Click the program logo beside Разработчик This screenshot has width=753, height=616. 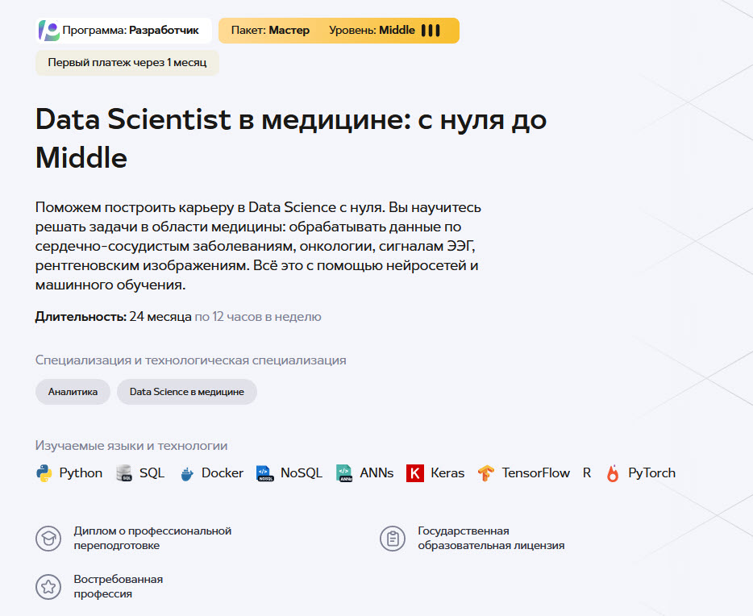(x=49, y=31)
